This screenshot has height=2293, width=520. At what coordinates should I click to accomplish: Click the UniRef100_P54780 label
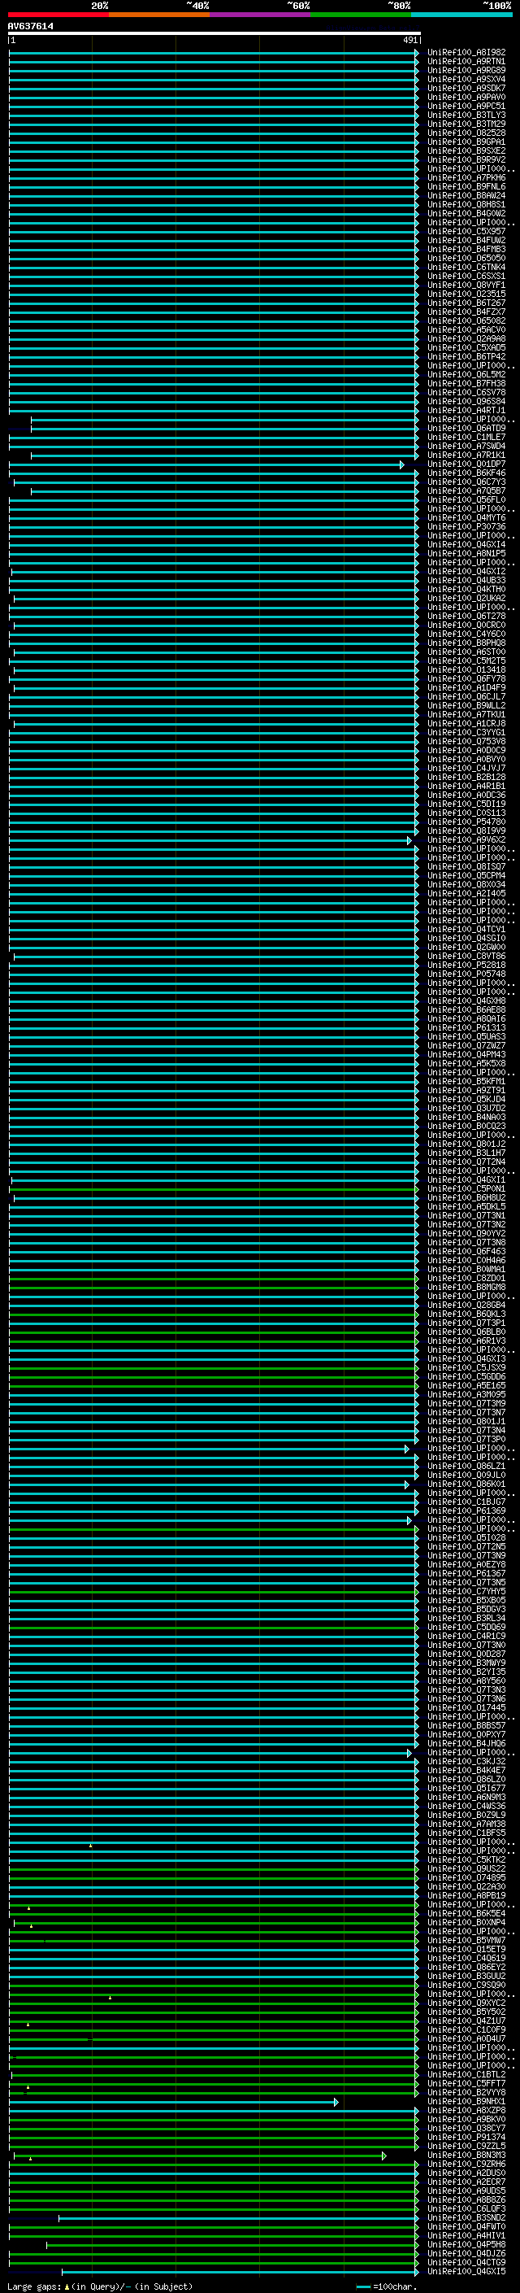(466, 822)
